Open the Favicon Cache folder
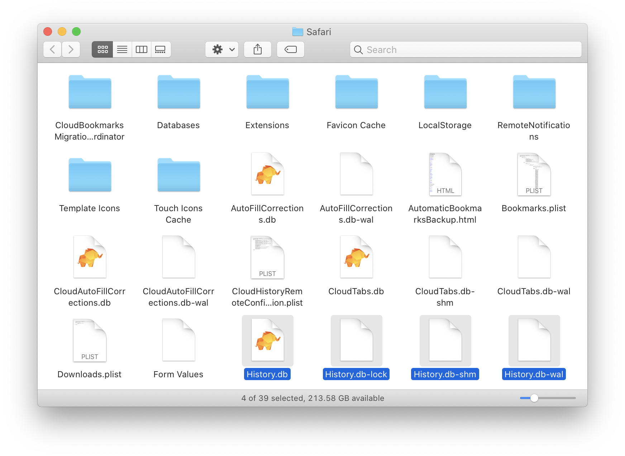 [x=356, y=92]
